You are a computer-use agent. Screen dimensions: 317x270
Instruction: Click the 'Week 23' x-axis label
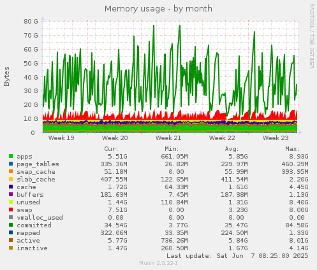pos(276,138)
